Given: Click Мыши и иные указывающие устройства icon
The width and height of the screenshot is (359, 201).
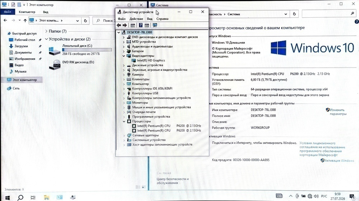Looking at the screenshot, I should point(129,107).
